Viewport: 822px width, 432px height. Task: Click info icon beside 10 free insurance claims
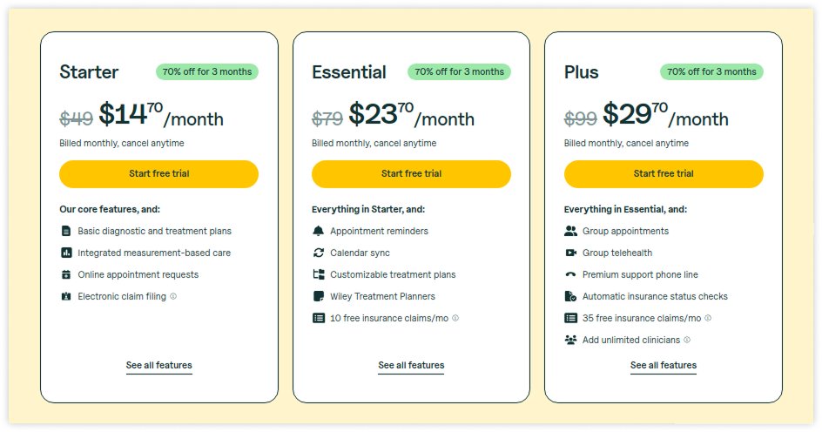pyautogui.click(x=455, y=318)
